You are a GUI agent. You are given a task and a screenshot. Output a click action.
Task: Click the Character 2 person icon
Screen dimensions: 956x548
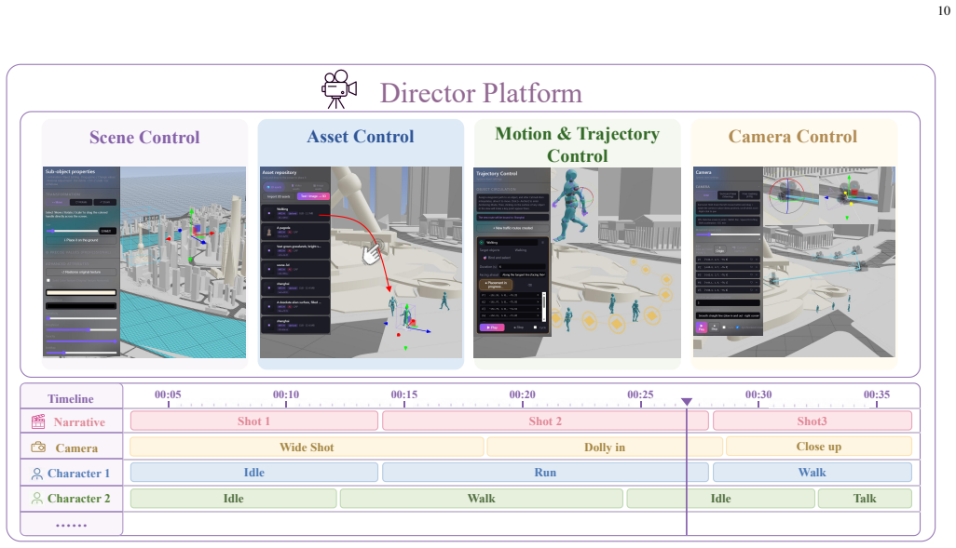37,498
